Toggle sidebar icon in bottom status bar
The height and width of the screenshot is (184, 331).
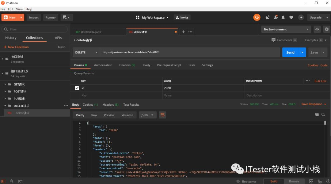[x=3, y=181]
